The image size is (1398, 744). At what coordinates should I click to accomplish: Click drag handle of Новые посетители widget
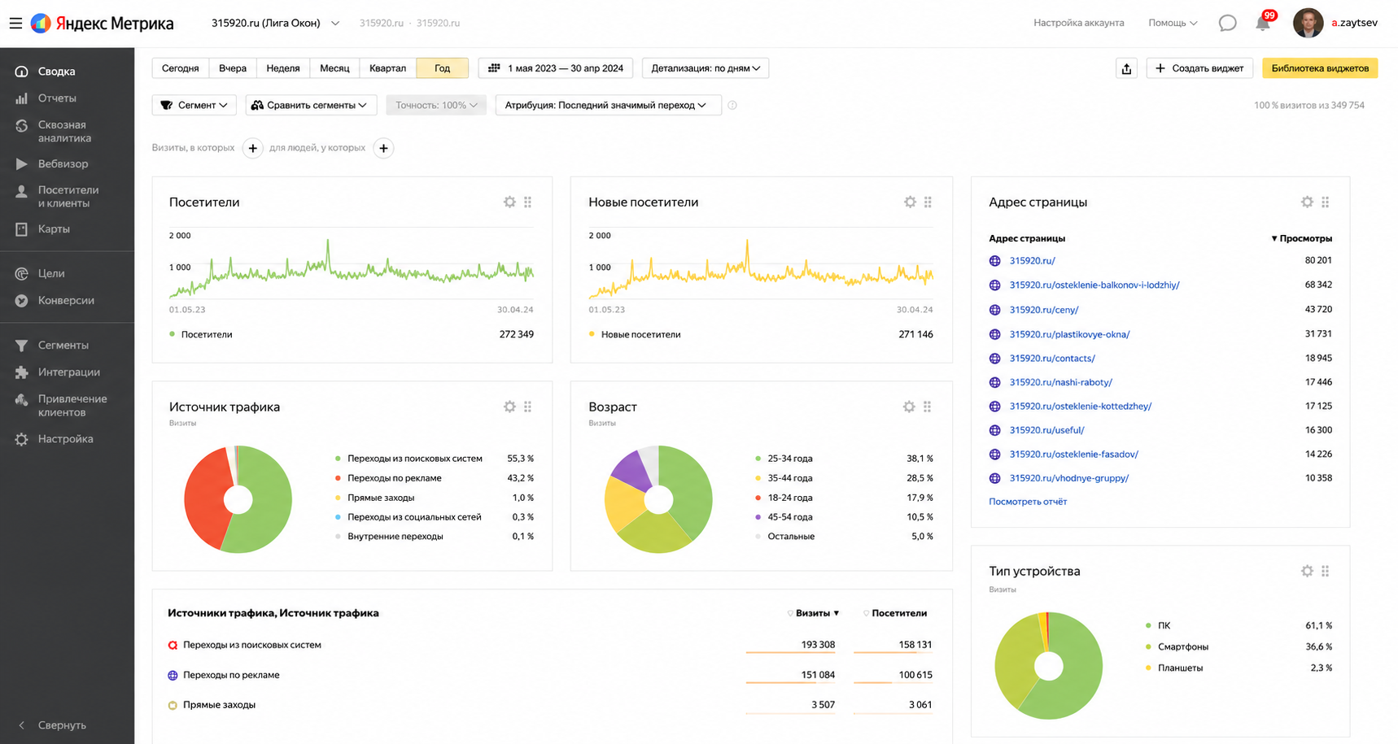click(x=928, y=202)
